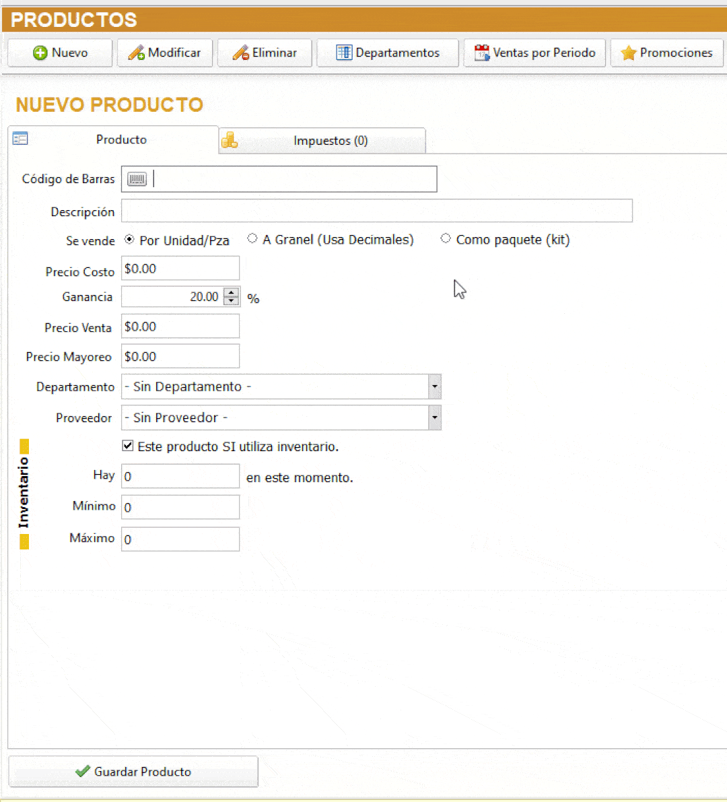Screen dimensions: 727x802
Task: Click the barcode scanner icon
Action: coord(137,179)
